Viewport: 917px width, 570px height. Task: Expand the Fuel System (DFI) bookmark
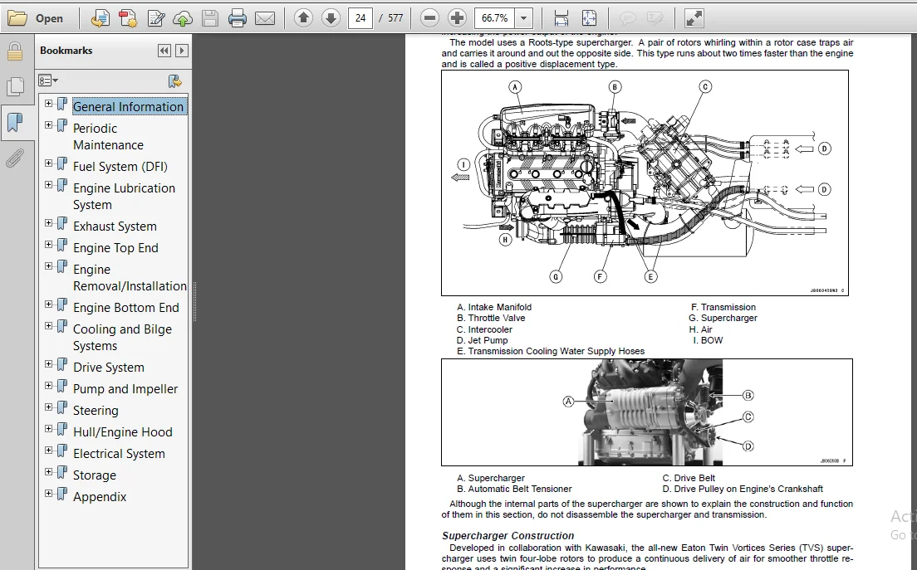pos(48,163)
